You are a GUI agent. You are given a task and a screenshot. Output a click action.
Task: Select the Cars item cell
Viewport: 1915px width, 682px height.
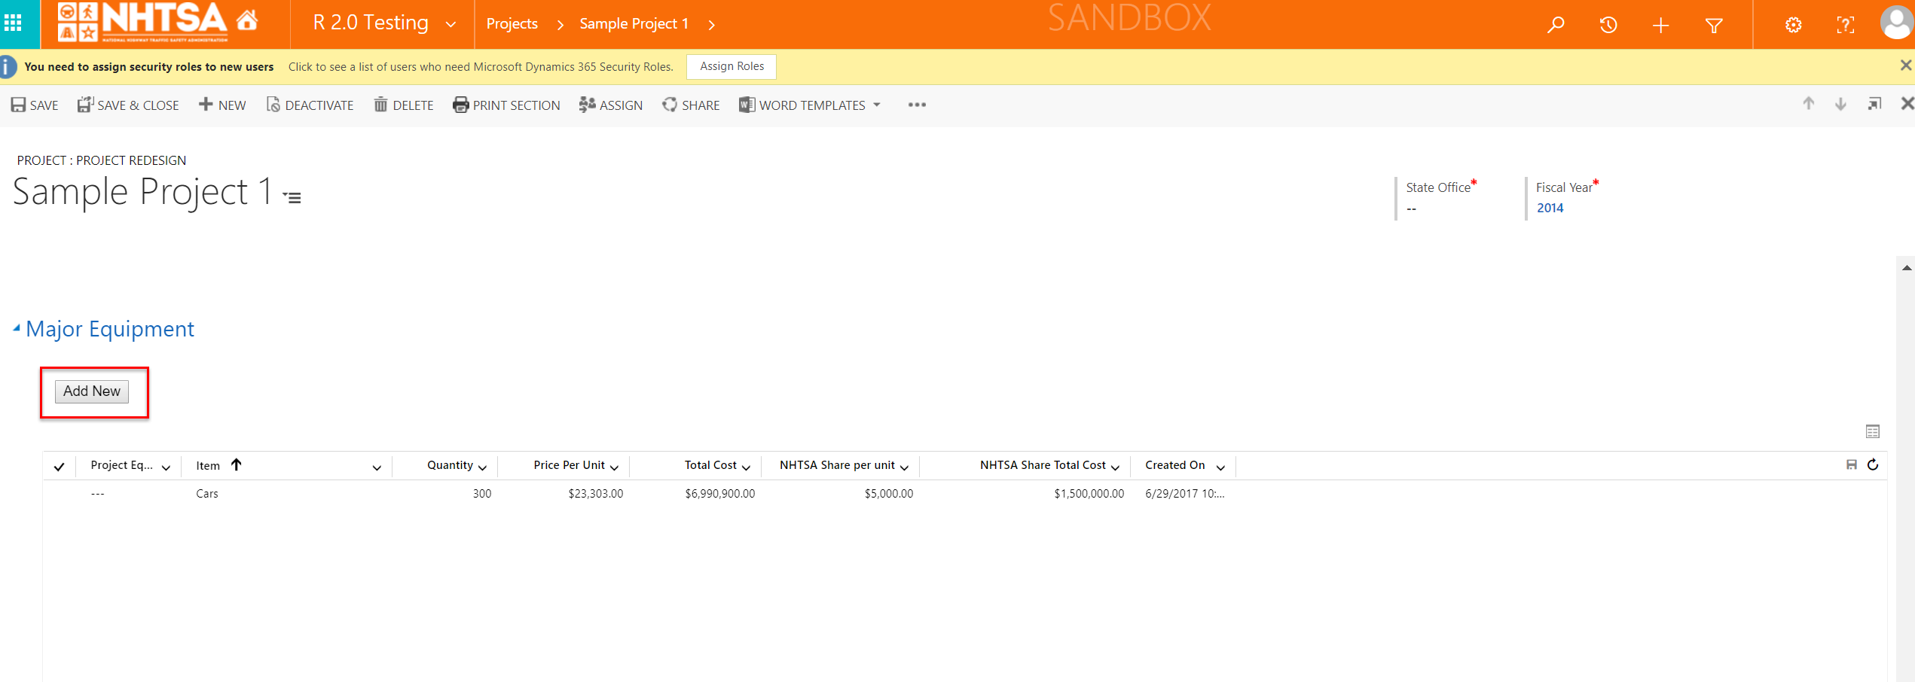coord(207,494)
